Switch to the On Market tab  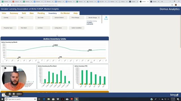[65, 13]
